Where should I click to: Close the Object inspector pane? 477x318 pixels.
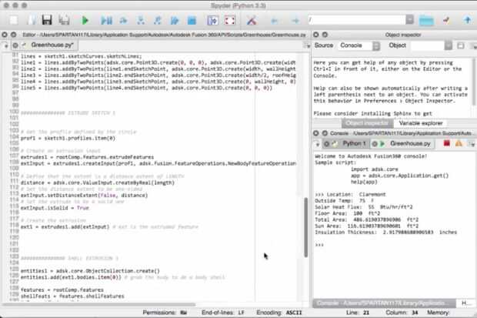coord(316,35)
